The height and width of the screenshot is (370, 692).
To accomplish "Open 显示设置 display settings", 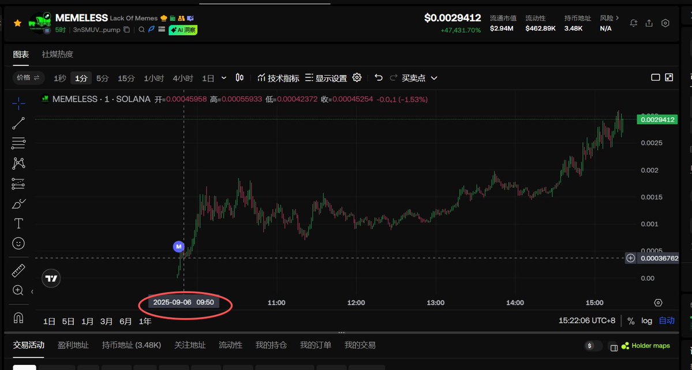I will (326, 78).
